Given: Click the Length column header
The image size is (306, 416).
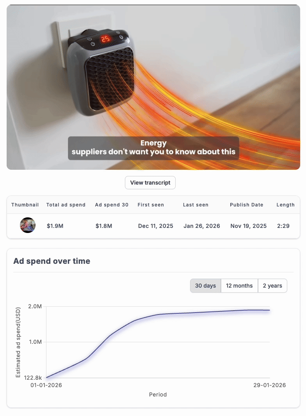Looking at the screenshot, I should pos(286,205).
